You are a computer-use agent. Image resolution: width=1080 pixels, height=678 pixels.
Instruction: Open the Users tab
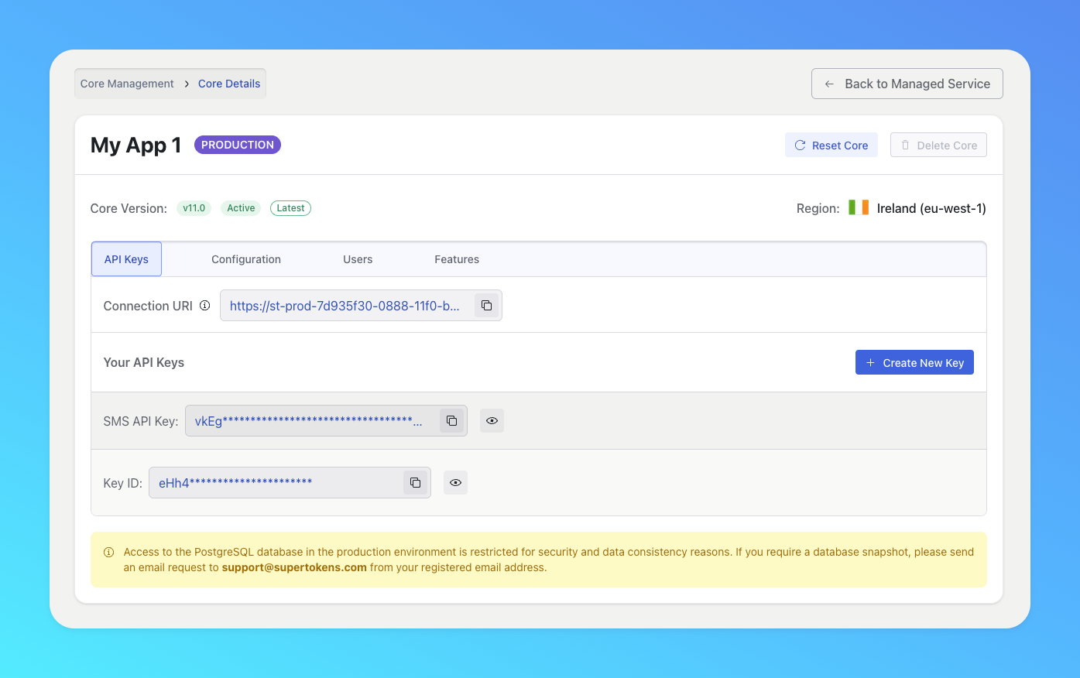[x=358, y=259]
